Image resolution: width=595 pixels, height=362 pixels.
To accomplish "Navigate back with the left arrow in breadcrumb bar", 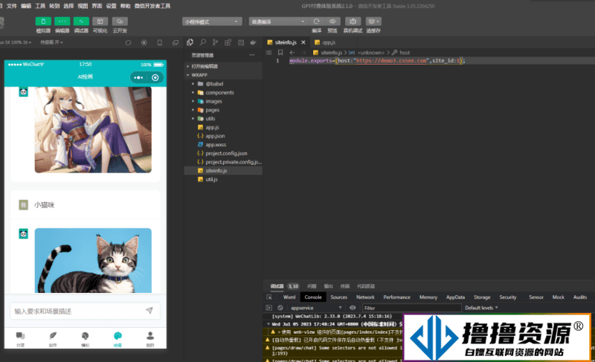I will pyautogui.click(x=292, y=52).
